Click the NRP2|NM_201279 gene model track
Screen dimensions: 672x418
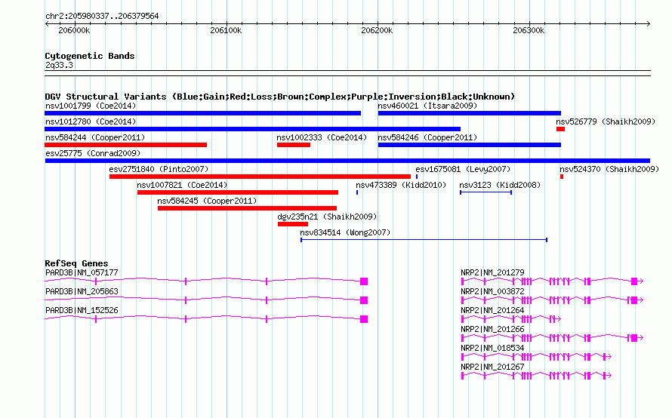click(x=552, y=281)
